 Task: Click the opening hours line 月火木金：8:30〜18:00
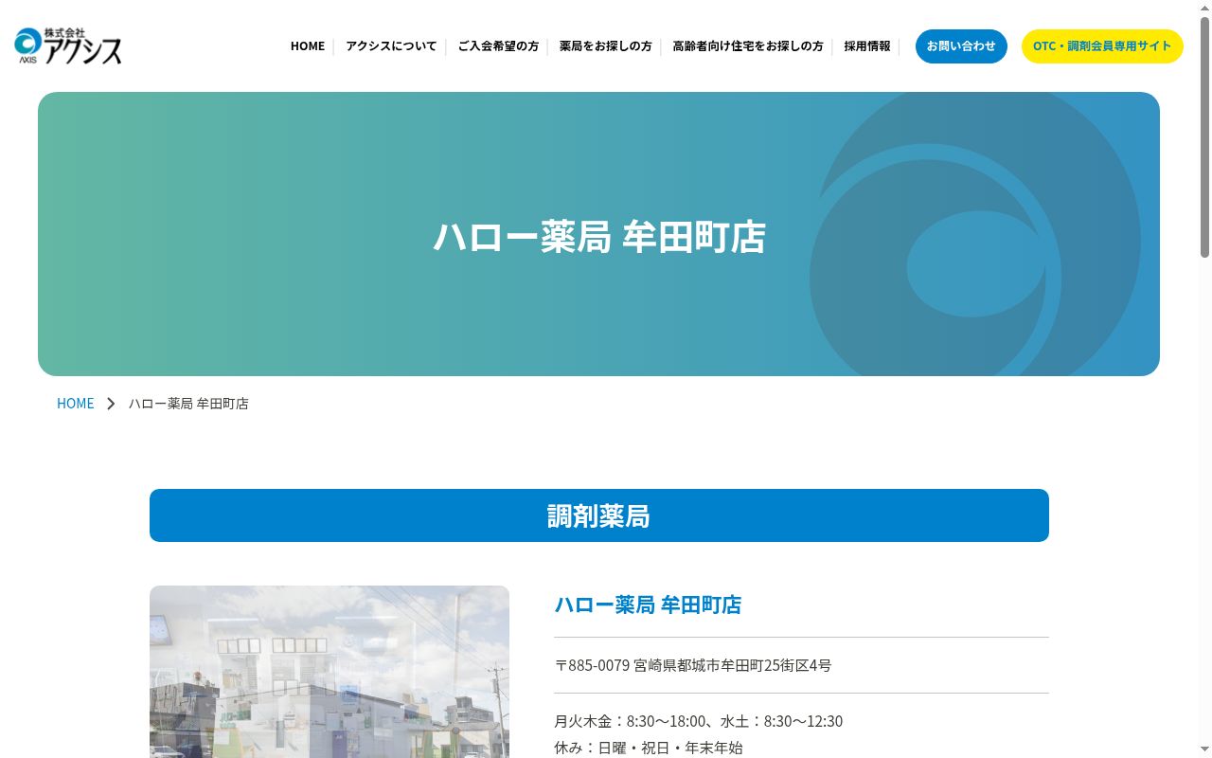tap(631, 721)
